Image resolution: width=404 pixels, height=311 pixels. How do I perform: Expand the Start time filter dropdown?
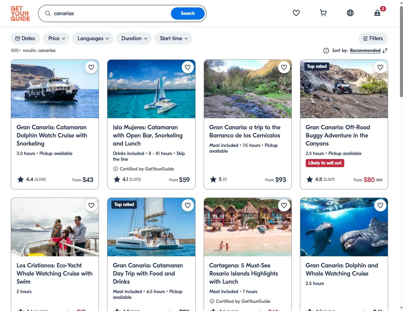tap(173, 38)
